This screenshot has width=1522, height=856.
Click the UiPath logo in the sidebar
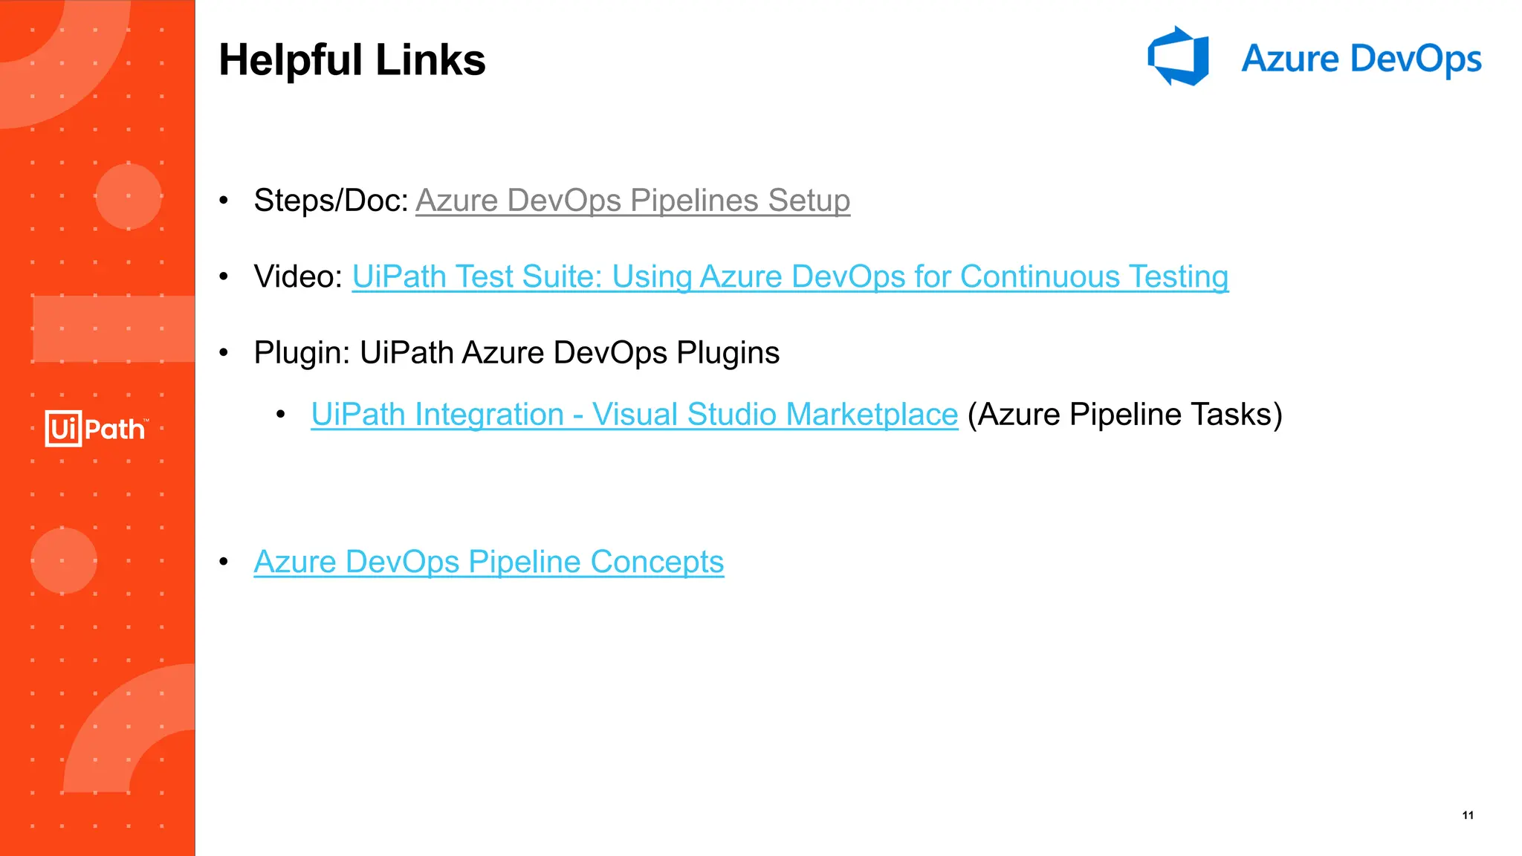tap(96, 429)
